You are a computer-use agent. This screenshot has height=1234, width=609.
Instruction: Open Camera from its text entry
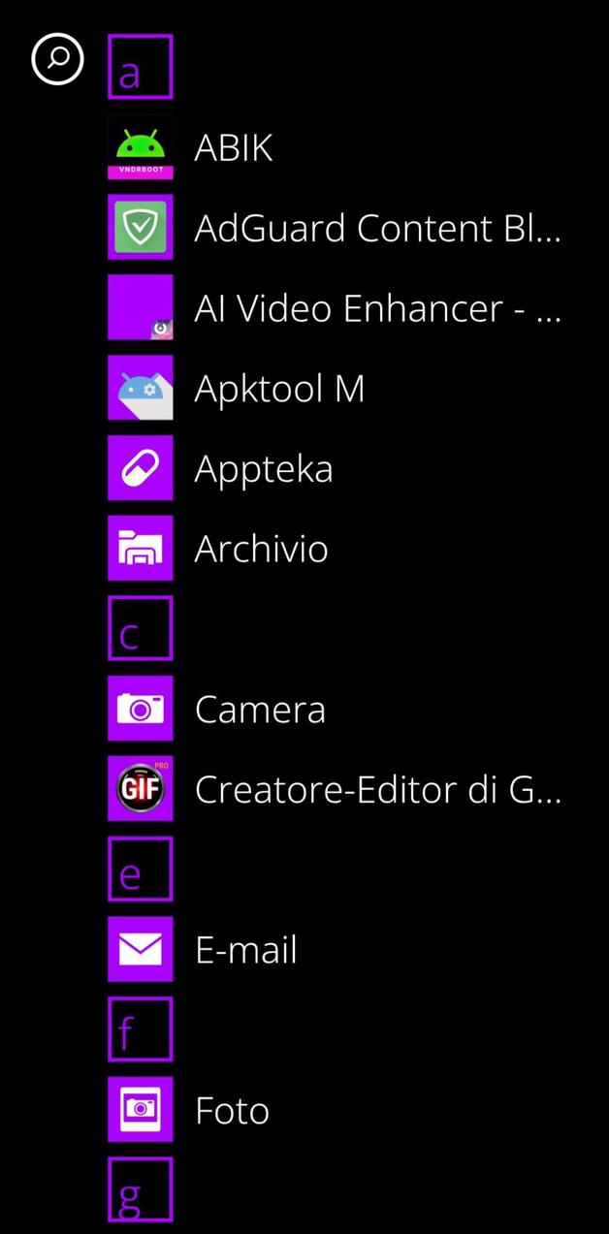[260, 708]
